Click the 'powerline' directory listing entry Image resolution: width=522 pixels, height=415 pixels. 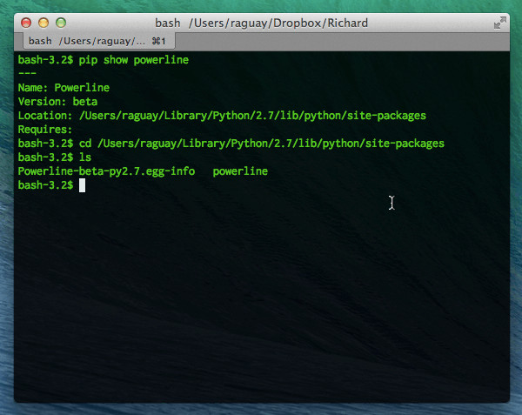240,171
